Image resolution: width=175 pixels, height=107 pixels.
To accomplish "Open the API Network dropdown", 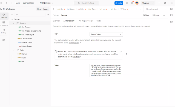I will point(46,3).
